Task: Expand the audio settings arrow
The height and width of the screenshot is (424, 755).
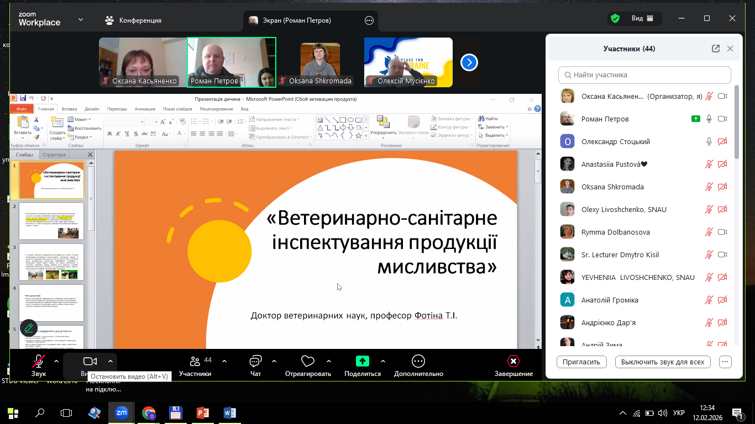Action: tap(56, 361)
